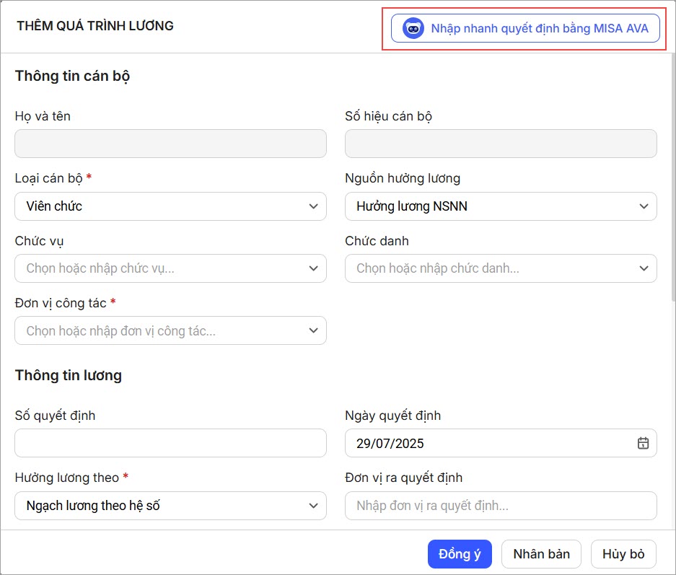Viewport: 676px width, 575px height.
Task: Focus the Số quyết định input field
Action: [170, 443]
